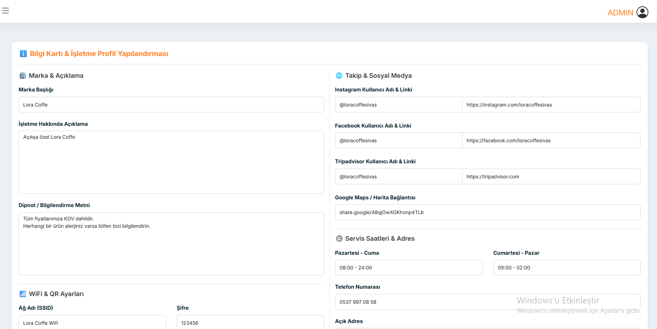This screenshot has width=657, height=329.
Task: Focus the Tripadvisor username field
Action: (399, 177)
